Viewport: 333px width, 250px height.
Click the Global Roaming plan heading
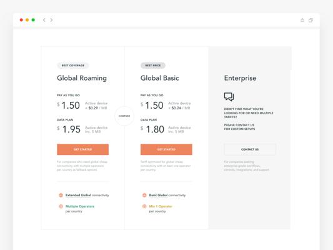(x=82, y=78)
